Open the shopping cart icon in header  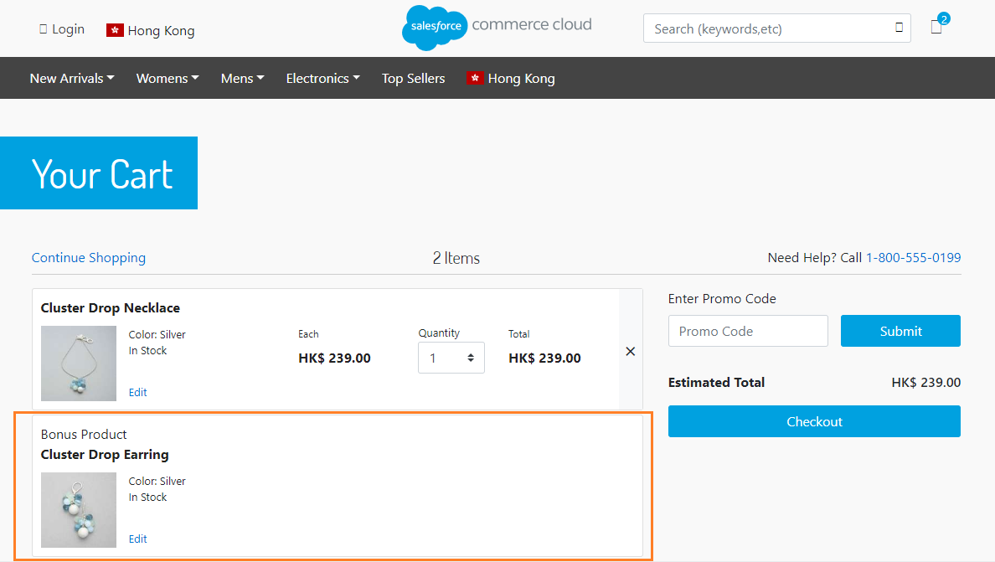point(936,27)
